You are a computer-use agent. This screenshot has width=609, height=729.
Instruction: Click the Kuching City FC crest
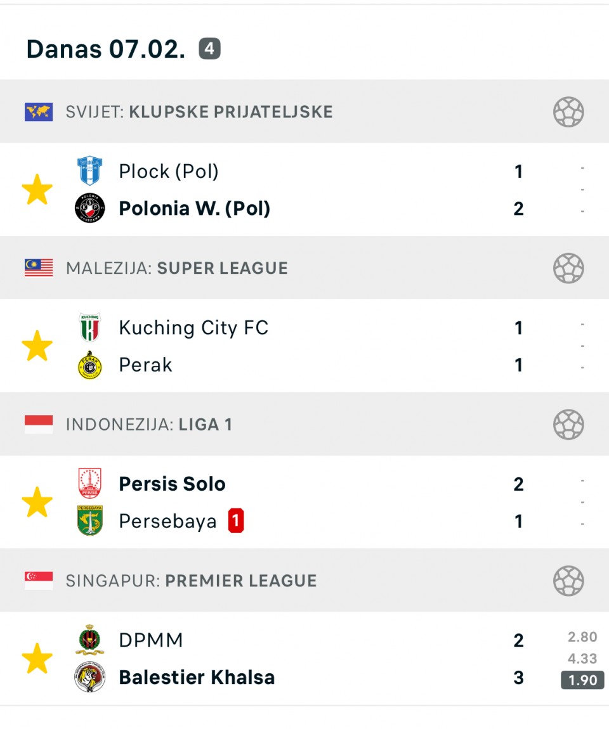(x=89, y=328)
